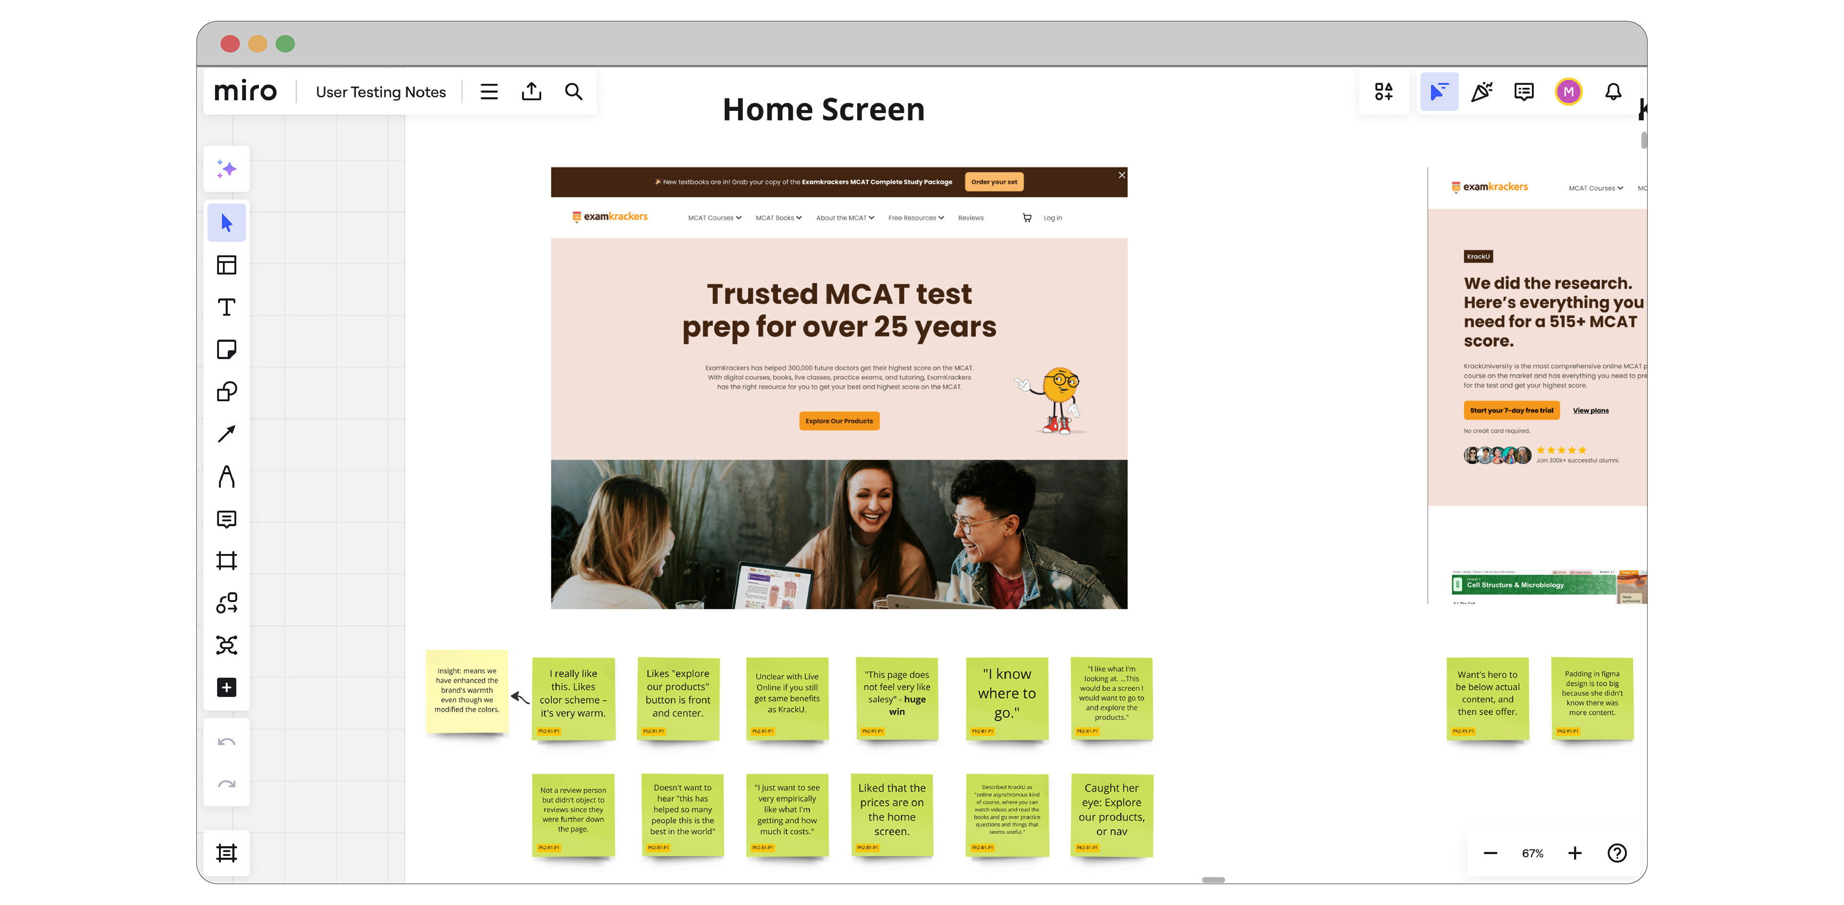Click the vertical scrollbar at right edge
The image size is (1844, 905).
click(x=1644, y=140)
